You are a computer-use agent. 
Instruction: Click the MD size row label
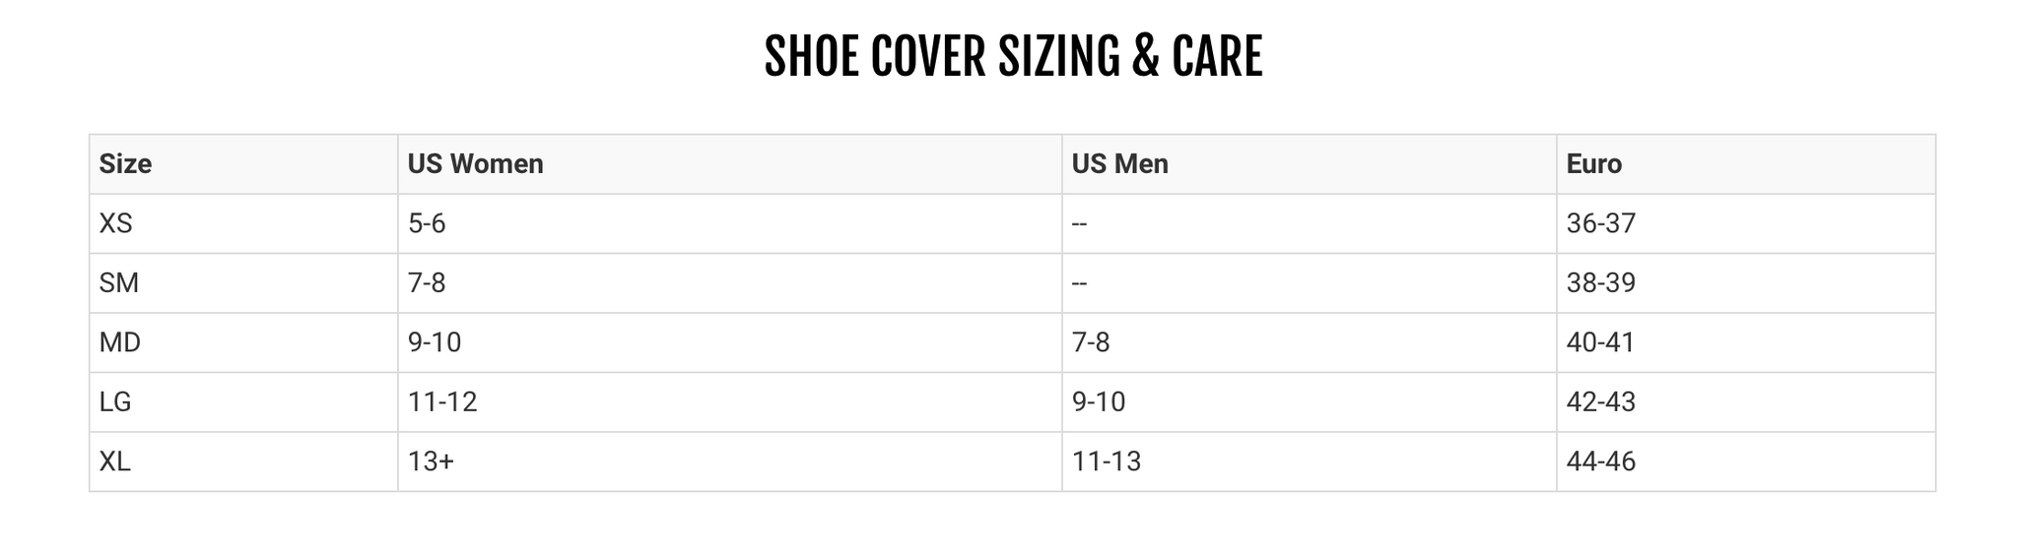(119, 342)
